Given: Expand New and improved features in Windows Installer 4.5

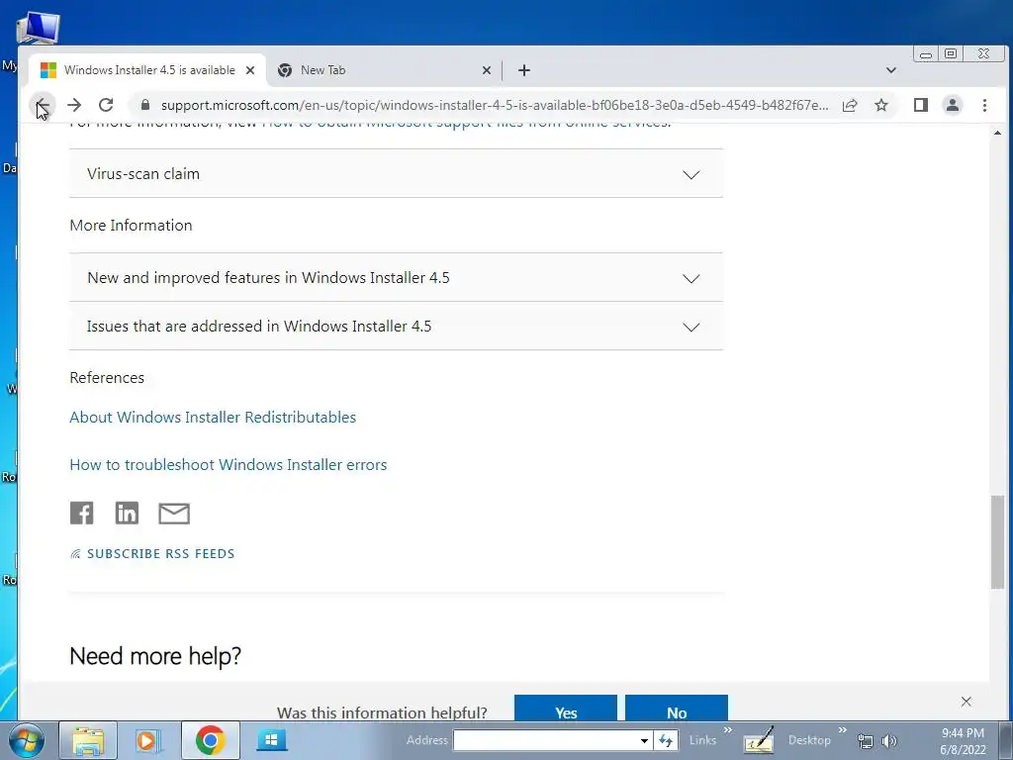Looking at the screenshot, I should click(396, 278).
